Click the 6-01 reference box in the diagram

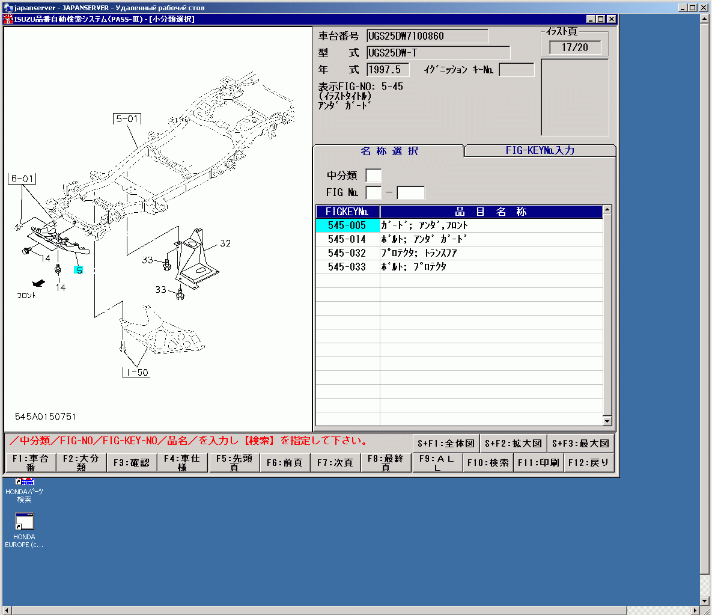(22, 179)
